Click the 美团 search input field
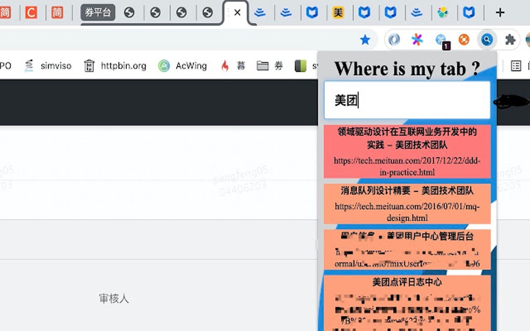 coord(407,100)
